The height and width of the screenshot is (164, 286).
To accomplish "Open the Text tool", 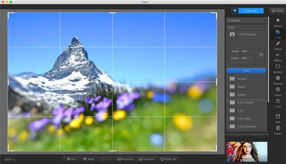I will click(278, 104).
